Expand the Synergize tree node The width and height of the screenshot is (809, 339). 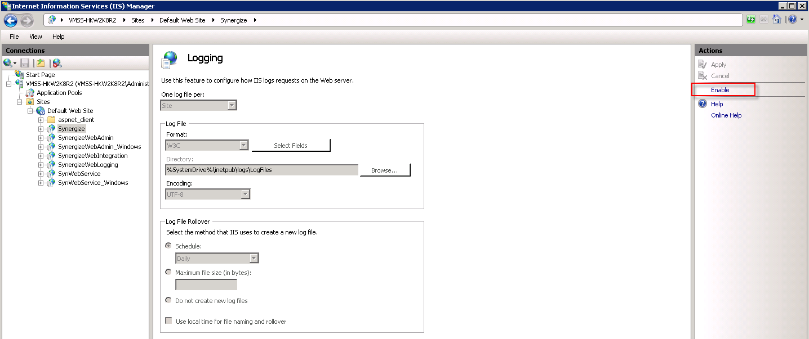pyautogui.click(x=41, y=129)
